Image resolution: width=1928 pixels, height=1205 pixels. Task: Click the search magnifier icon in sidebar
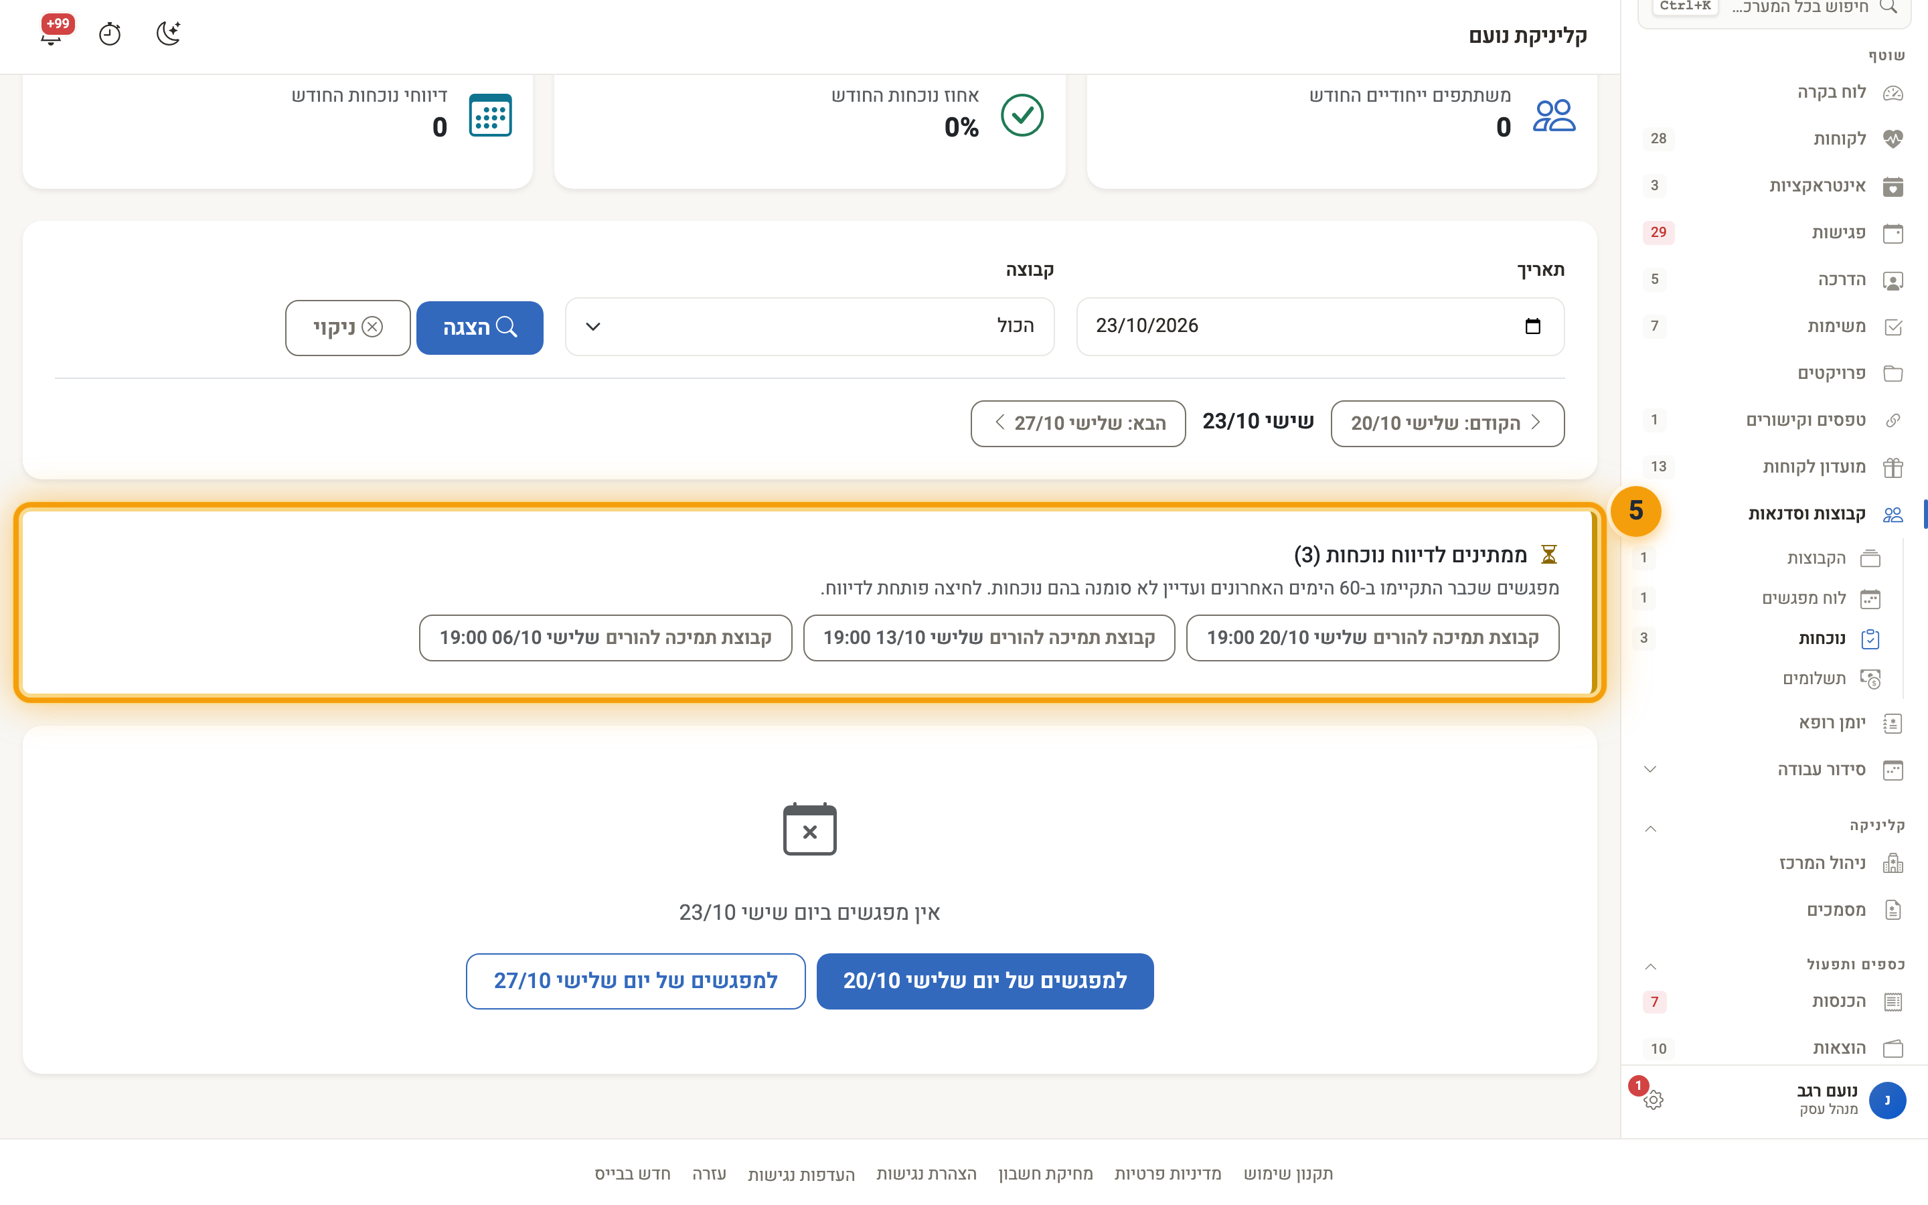(x=1888, y=7)
